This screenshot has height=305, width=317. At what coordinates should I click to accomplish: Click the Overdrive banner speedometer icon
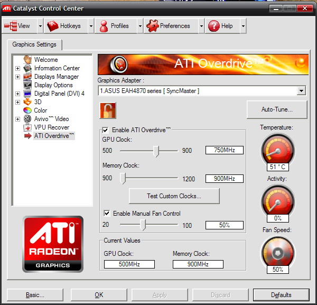coord(119,64)
